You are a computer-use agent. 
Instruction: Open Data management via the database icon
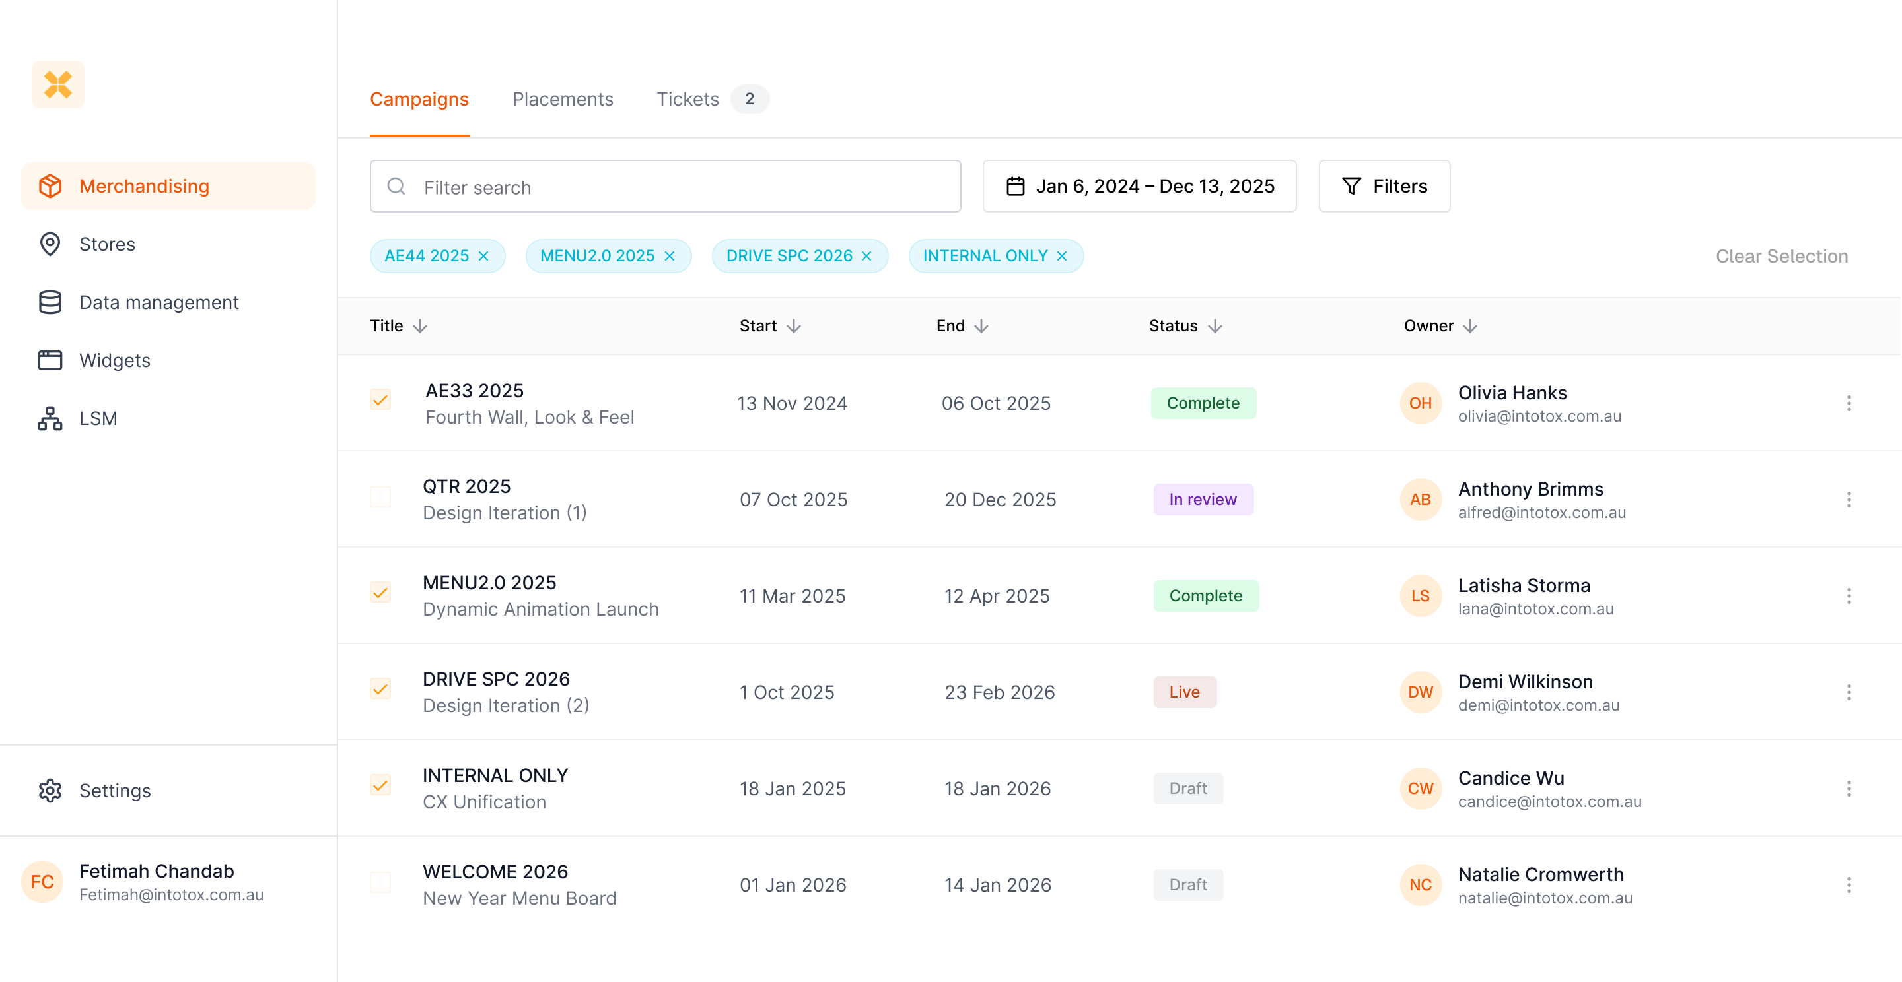50,302
